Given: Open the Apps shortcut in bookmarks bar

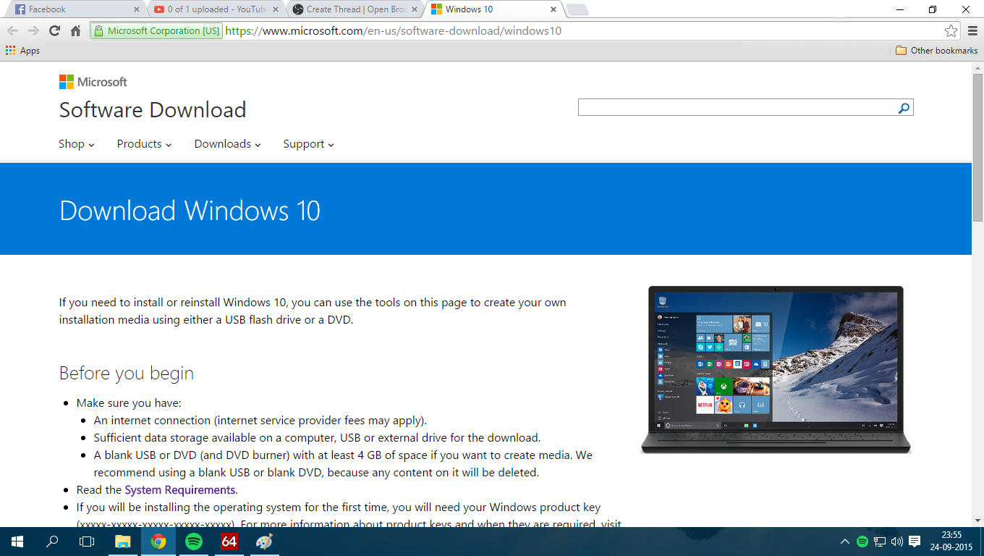Looking at the screenshot, I should coord(22,51).
